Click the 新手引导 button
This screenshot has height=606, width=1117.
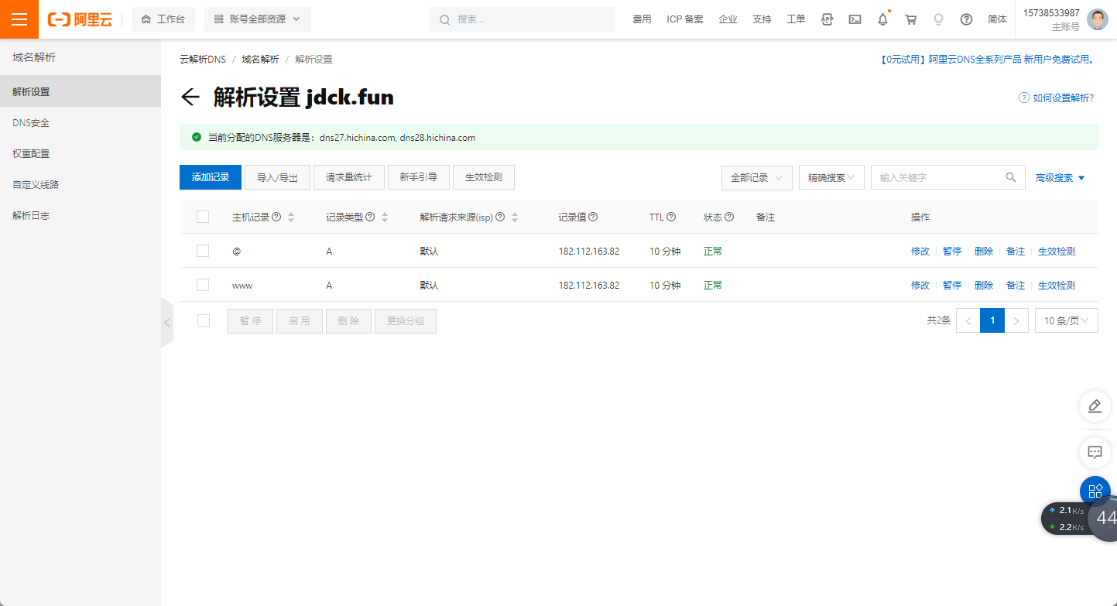[x=419, y=177]
